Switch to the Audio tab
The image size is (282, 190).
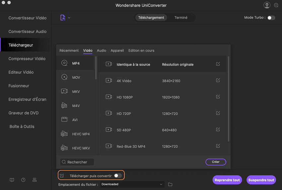click(102, 51)
